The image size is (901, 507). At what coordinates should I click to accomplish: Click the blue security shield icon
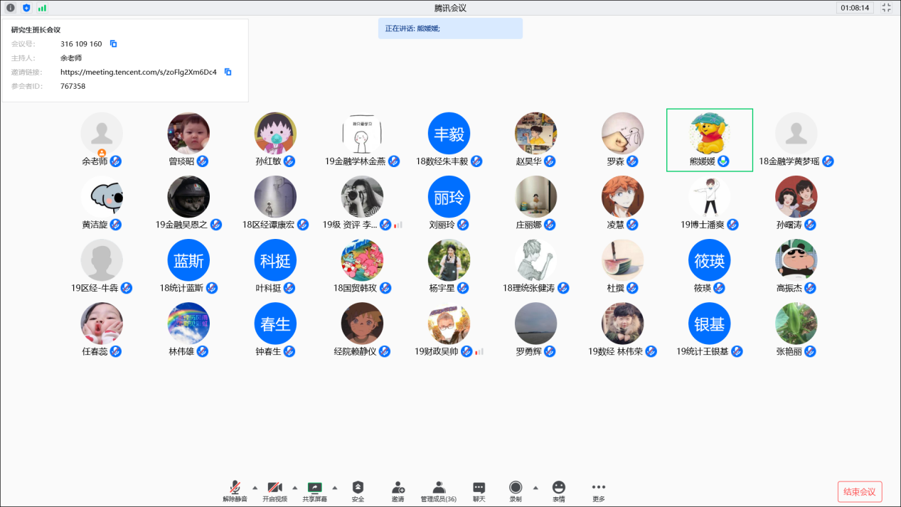click(x=26, y=8)
